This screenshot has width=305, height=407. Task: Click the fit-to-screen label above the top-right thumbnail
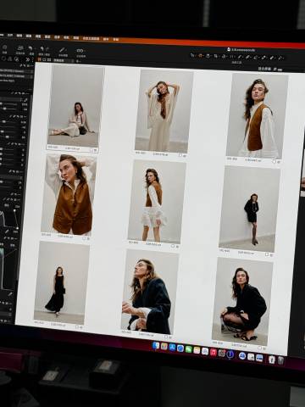(x=265, y=69)
